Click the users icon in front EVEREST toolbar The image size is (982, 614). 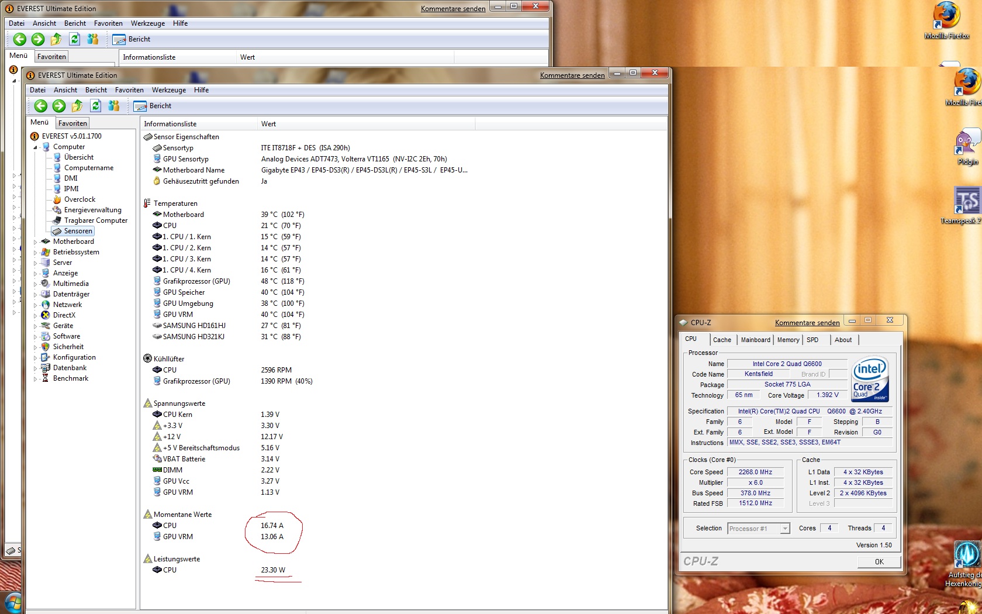[x=114, y=106]
